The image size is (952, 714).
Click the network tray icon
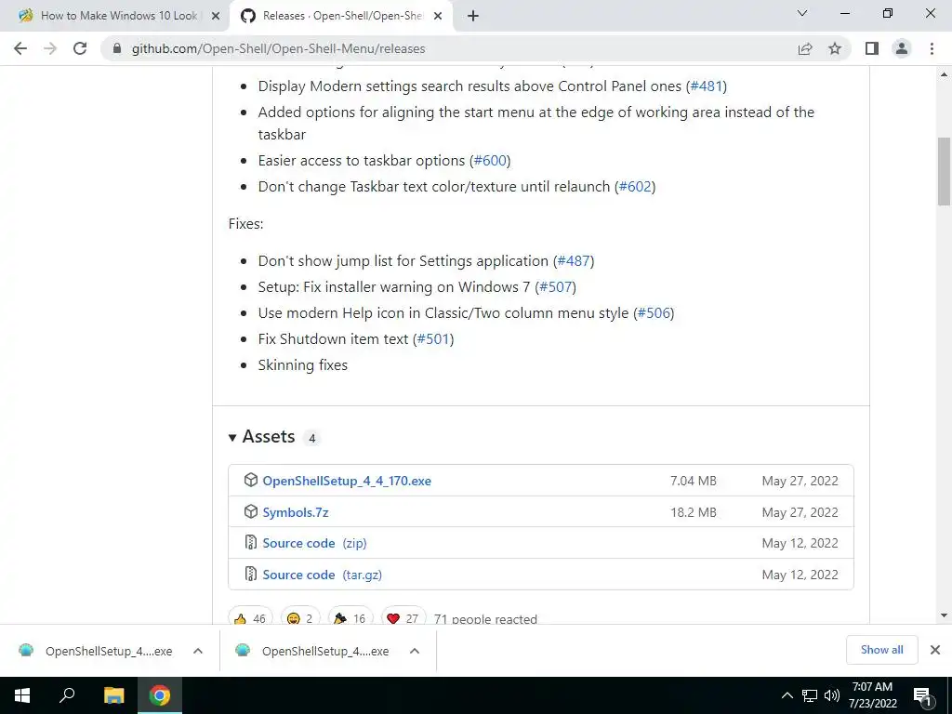tap(810, 695)
